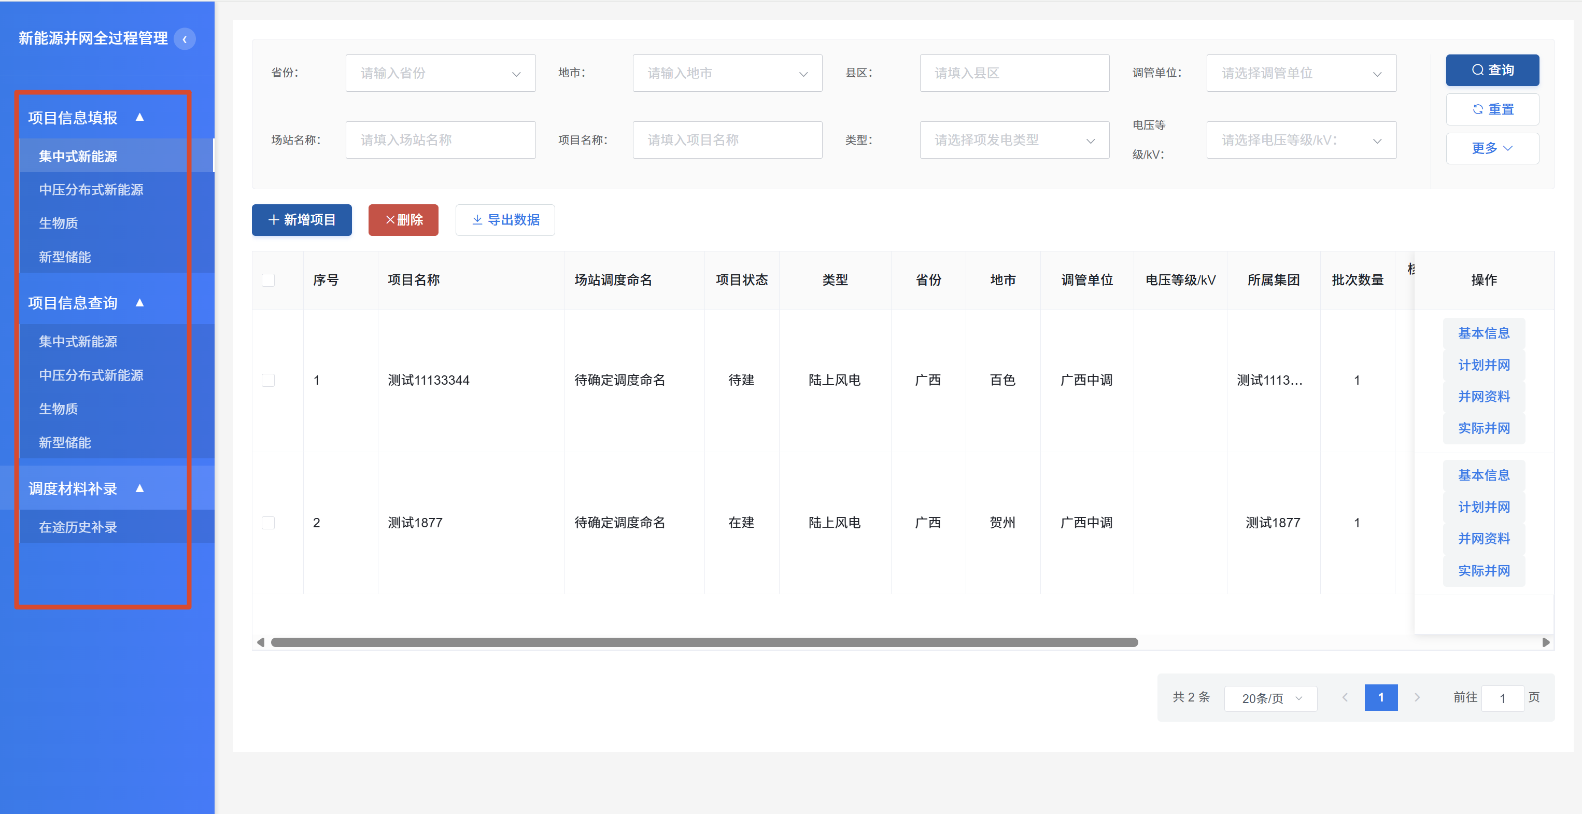Open 实际并网 for 测试1877 row
The image size is (1582, 814).
1484,571
